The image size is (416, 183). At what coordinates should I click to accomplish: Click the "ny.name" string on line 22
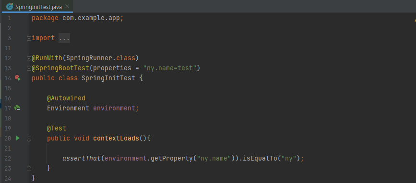pos(214,158)
